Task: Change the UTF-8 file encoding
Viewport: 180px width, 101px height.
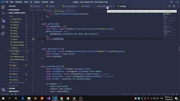Action: tap(143, 94)
